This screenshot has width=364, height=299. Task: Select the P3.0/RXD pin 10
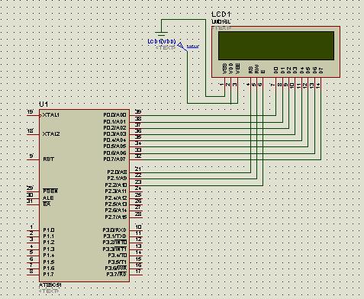coord(136,230)
